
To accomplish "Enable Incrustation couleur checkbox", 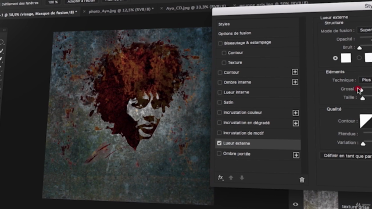I will [x=220, y=113].
